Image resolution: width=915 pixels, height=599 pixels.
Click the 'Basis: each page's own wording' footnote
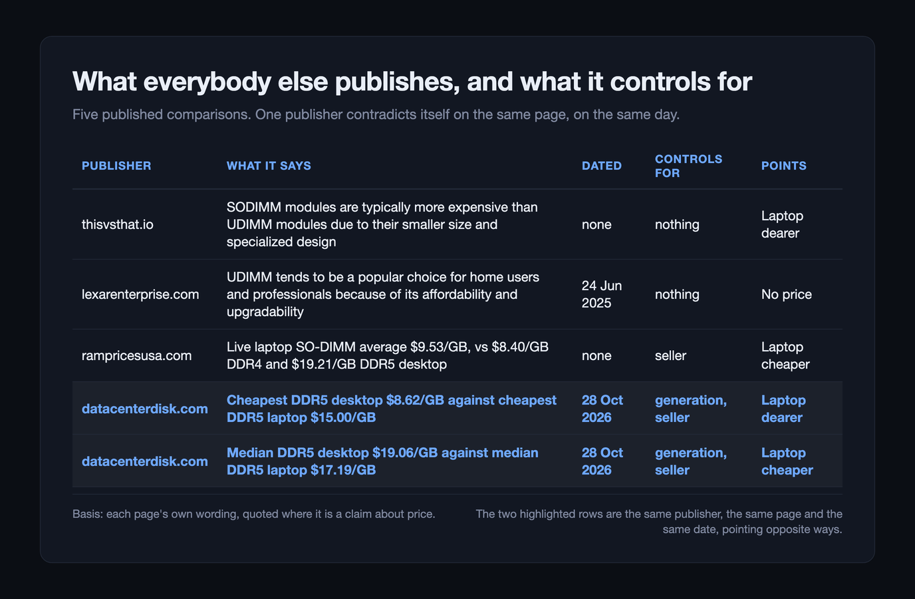click(254, 514)
